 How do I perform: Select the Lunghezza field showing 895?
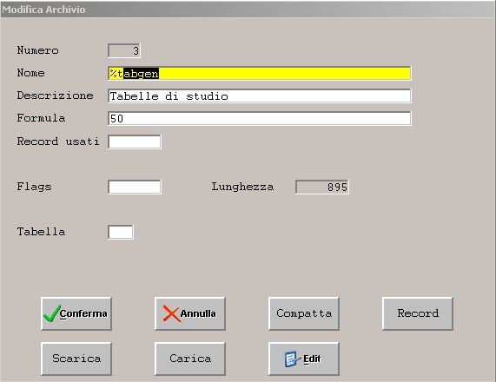pos(322,187)
